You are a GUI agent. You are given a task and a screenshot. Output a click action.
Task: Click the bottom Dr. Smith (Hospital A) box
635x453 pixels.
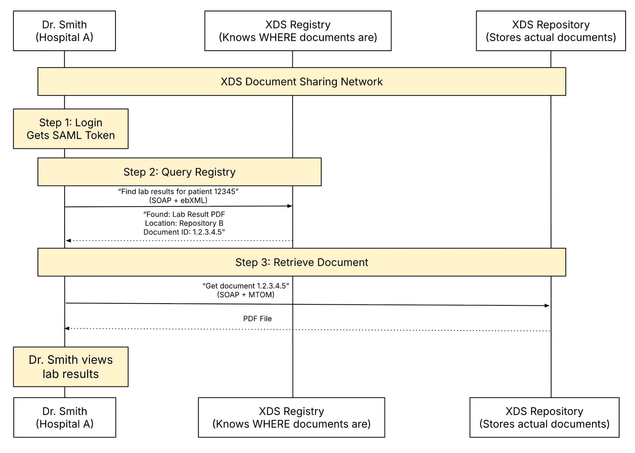(64, 417)
